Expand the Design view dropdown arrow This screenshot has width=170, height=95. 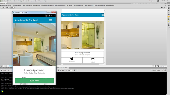(x=15, y=8)
